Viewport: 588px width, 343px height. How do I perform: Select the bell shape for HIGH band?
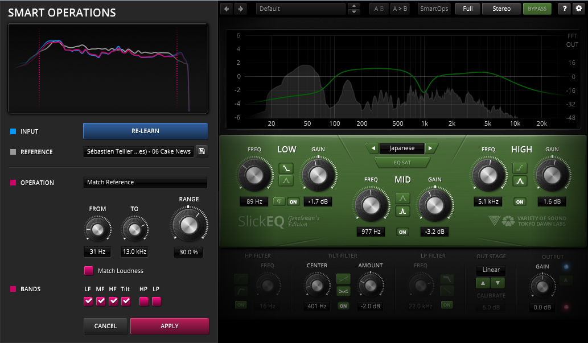coord(519,181)
